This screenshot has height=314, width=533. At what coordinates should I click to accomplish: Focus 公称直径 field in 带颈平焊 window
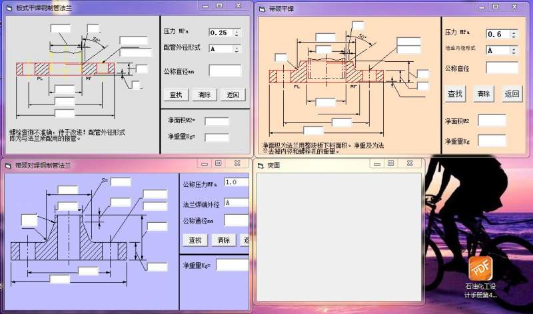[502, 68]
